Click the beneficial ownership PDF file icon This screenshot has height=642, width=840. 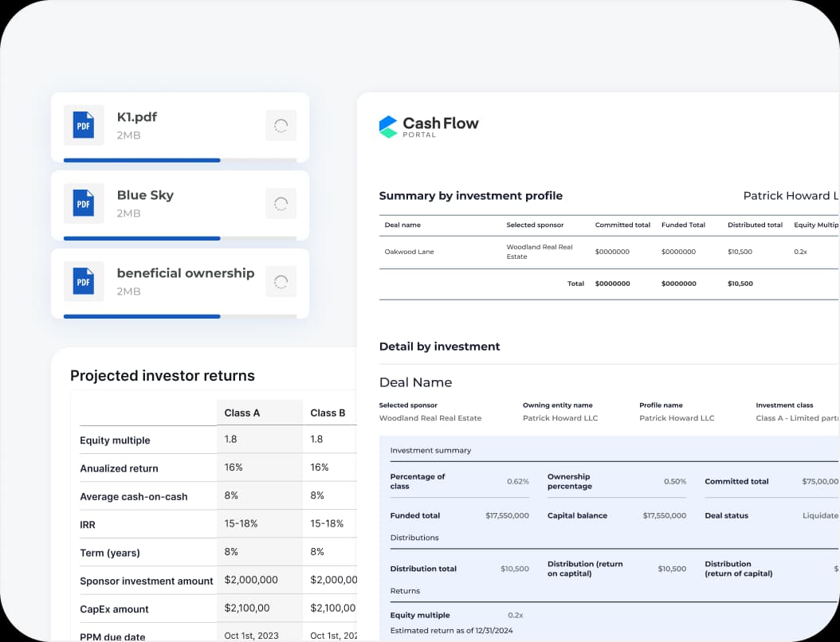point(84,281)
